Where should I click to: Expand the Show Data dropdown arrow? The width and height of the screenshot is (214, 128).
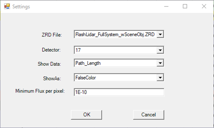160,63
